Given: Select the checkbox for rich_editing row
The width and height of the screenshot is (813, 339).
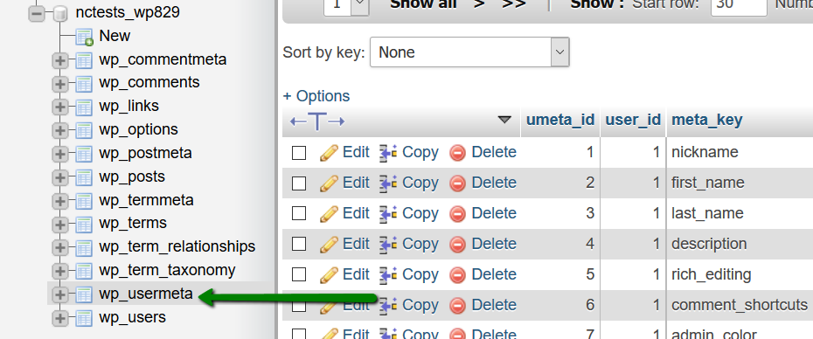Looking at the screenshot, I should (299, 274).
